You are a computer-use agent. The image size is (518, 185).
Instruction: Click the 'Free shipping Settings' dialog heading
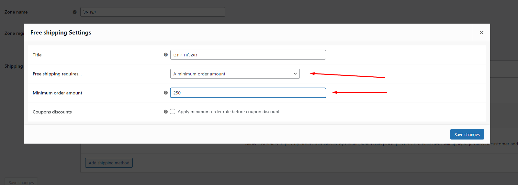(x=61, y=33)
